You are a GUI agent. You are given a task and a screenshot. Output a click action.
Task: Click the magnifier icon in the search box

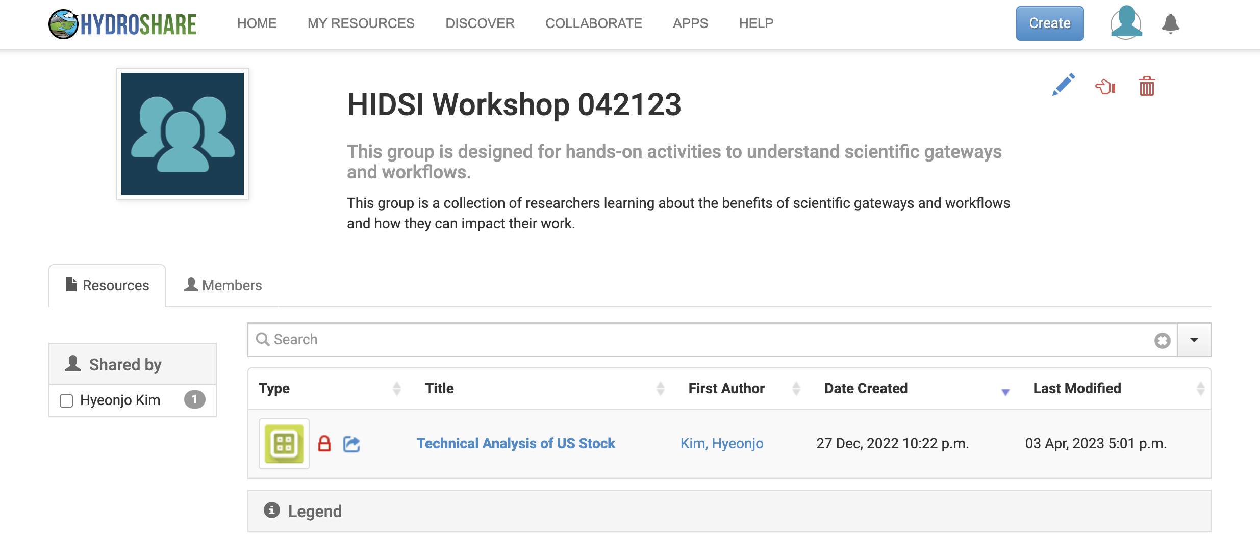pyautogui.click(x=263, y=339)
